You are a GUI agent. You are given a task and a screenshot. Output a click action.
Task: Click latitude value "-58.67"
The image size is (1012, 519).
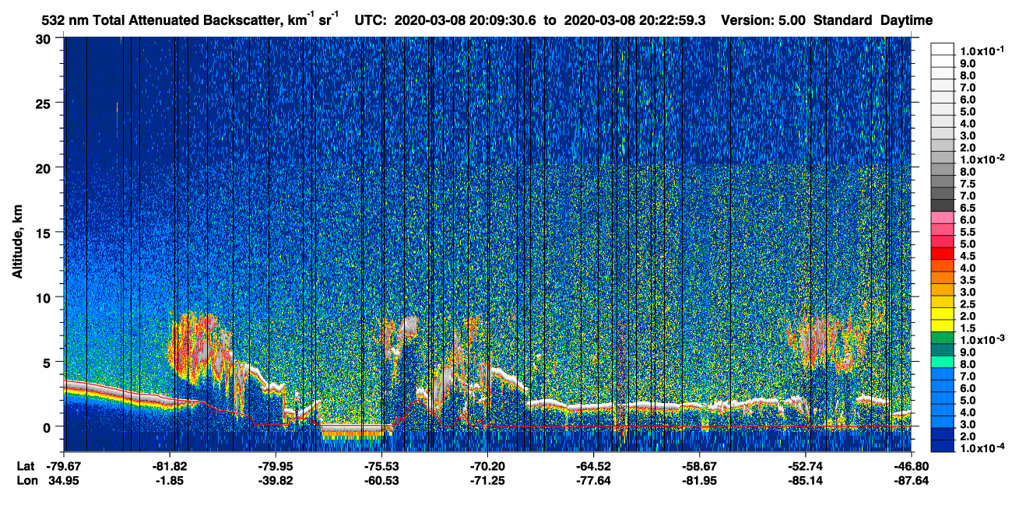coord(699,465)
